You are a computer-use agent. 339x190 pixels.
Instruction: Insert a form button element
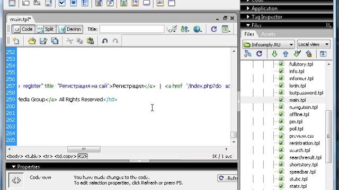(x=147, y=3)
